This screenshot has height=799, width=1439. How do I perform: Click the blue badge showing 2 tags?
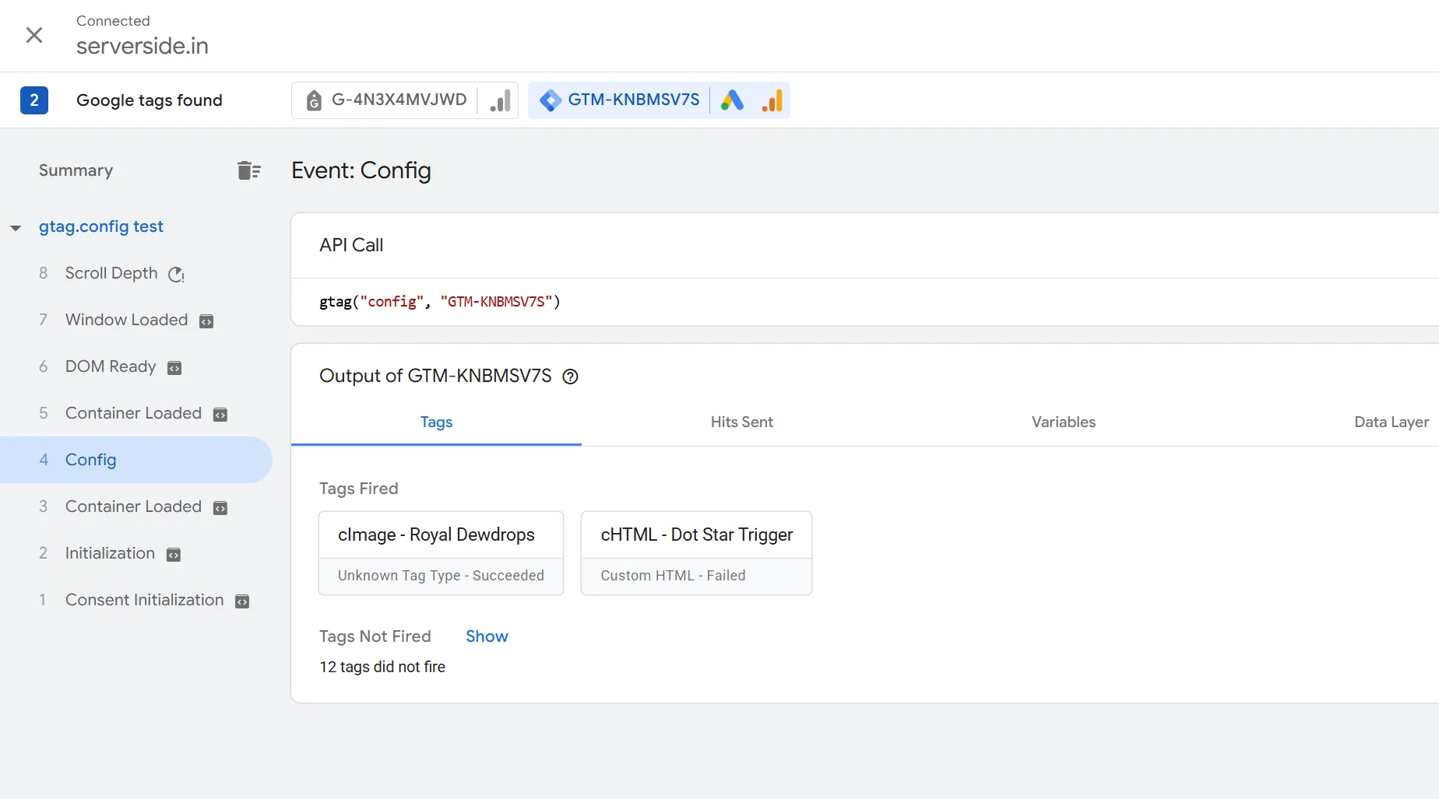[x=34, y=100]
